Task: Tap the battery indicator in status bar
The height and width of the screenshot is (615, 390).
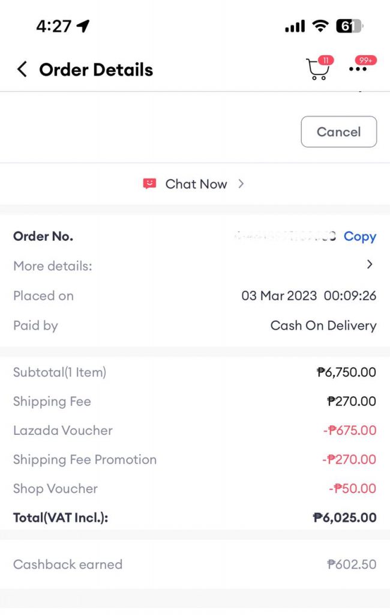Action: click(350, 26)
